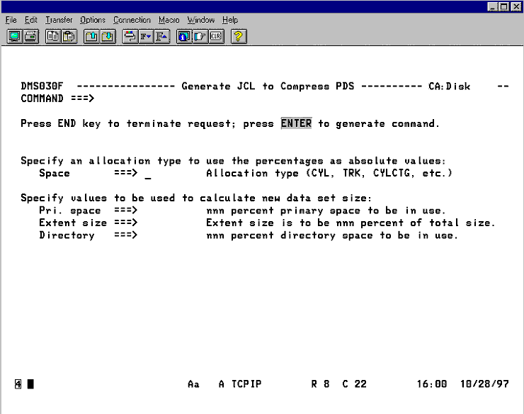This screenshot has height=414, width=524.
Task: Click the Send file (upload folder) icon
Action: point(91,36)
